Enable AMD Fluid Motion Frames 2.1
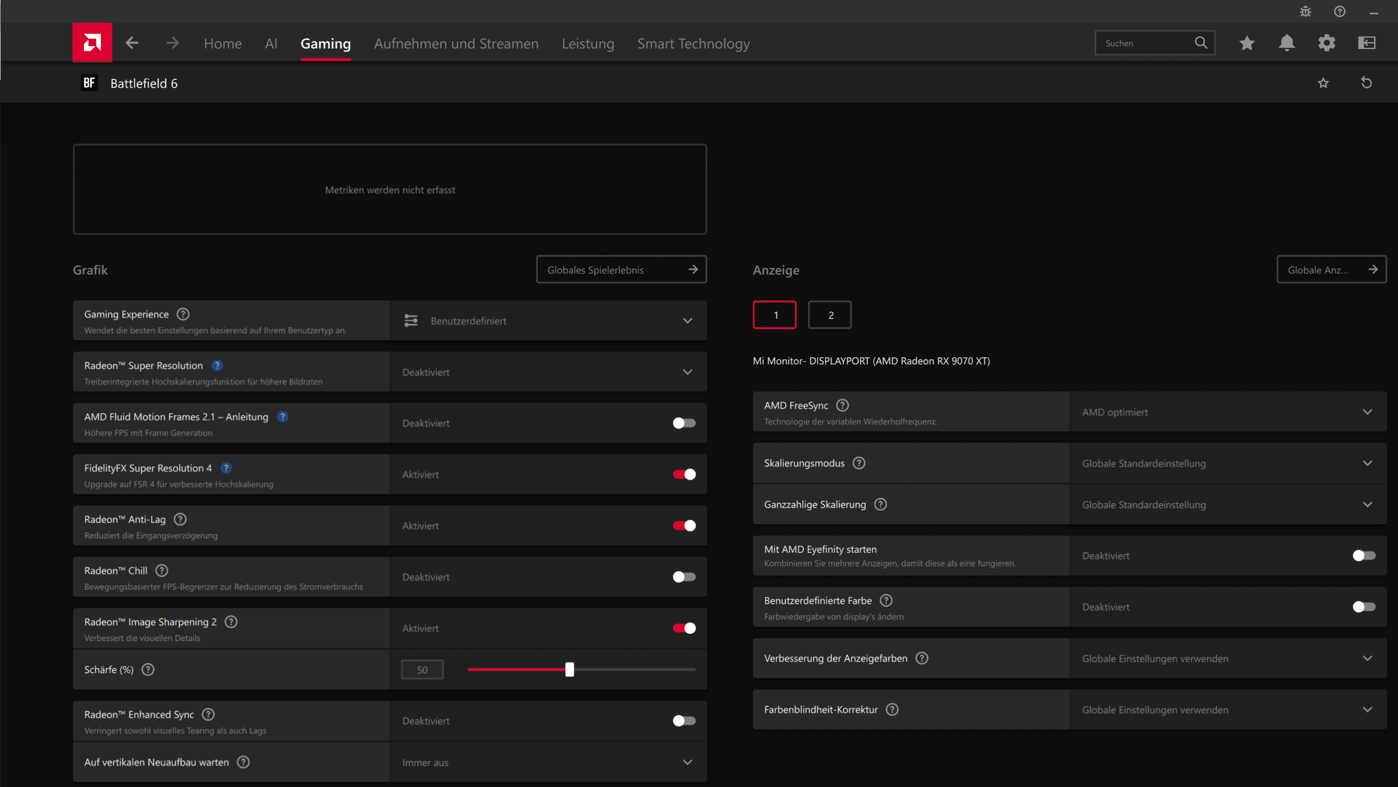The image size is (1398, 787). (684, 423)
